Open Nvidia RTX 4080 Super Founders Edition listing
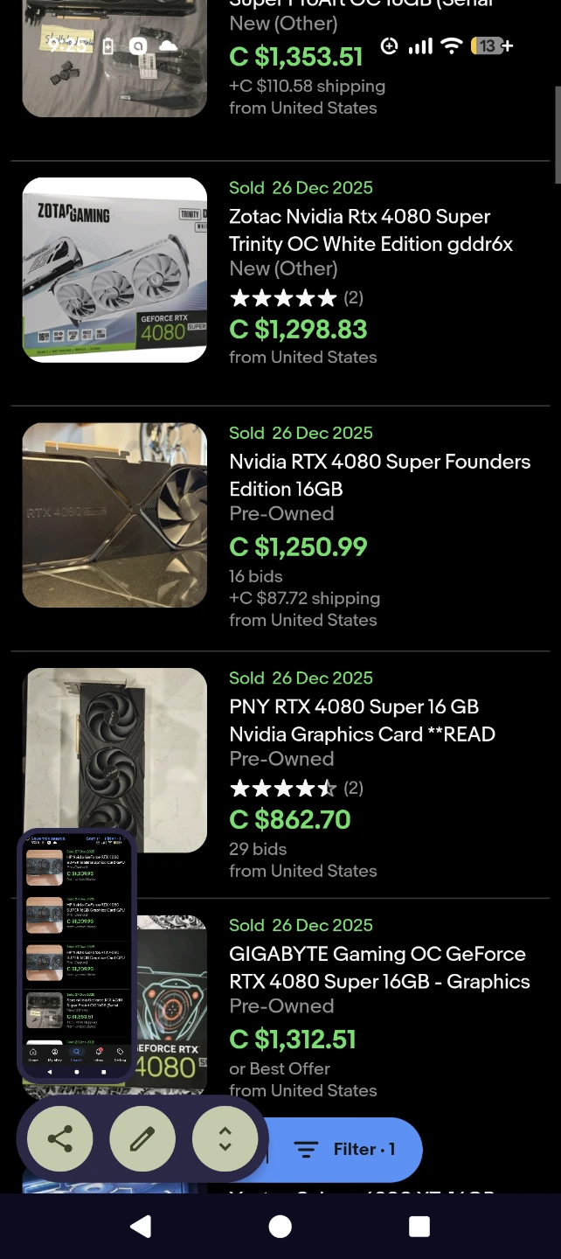Viewport: 561px width, 1259px height. [x=379, y=475]
